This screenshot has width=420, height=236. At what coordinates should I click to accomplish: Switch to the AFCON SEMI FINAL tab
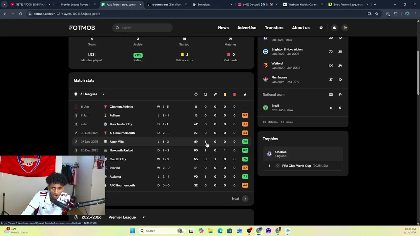click(x=30, y=5)
